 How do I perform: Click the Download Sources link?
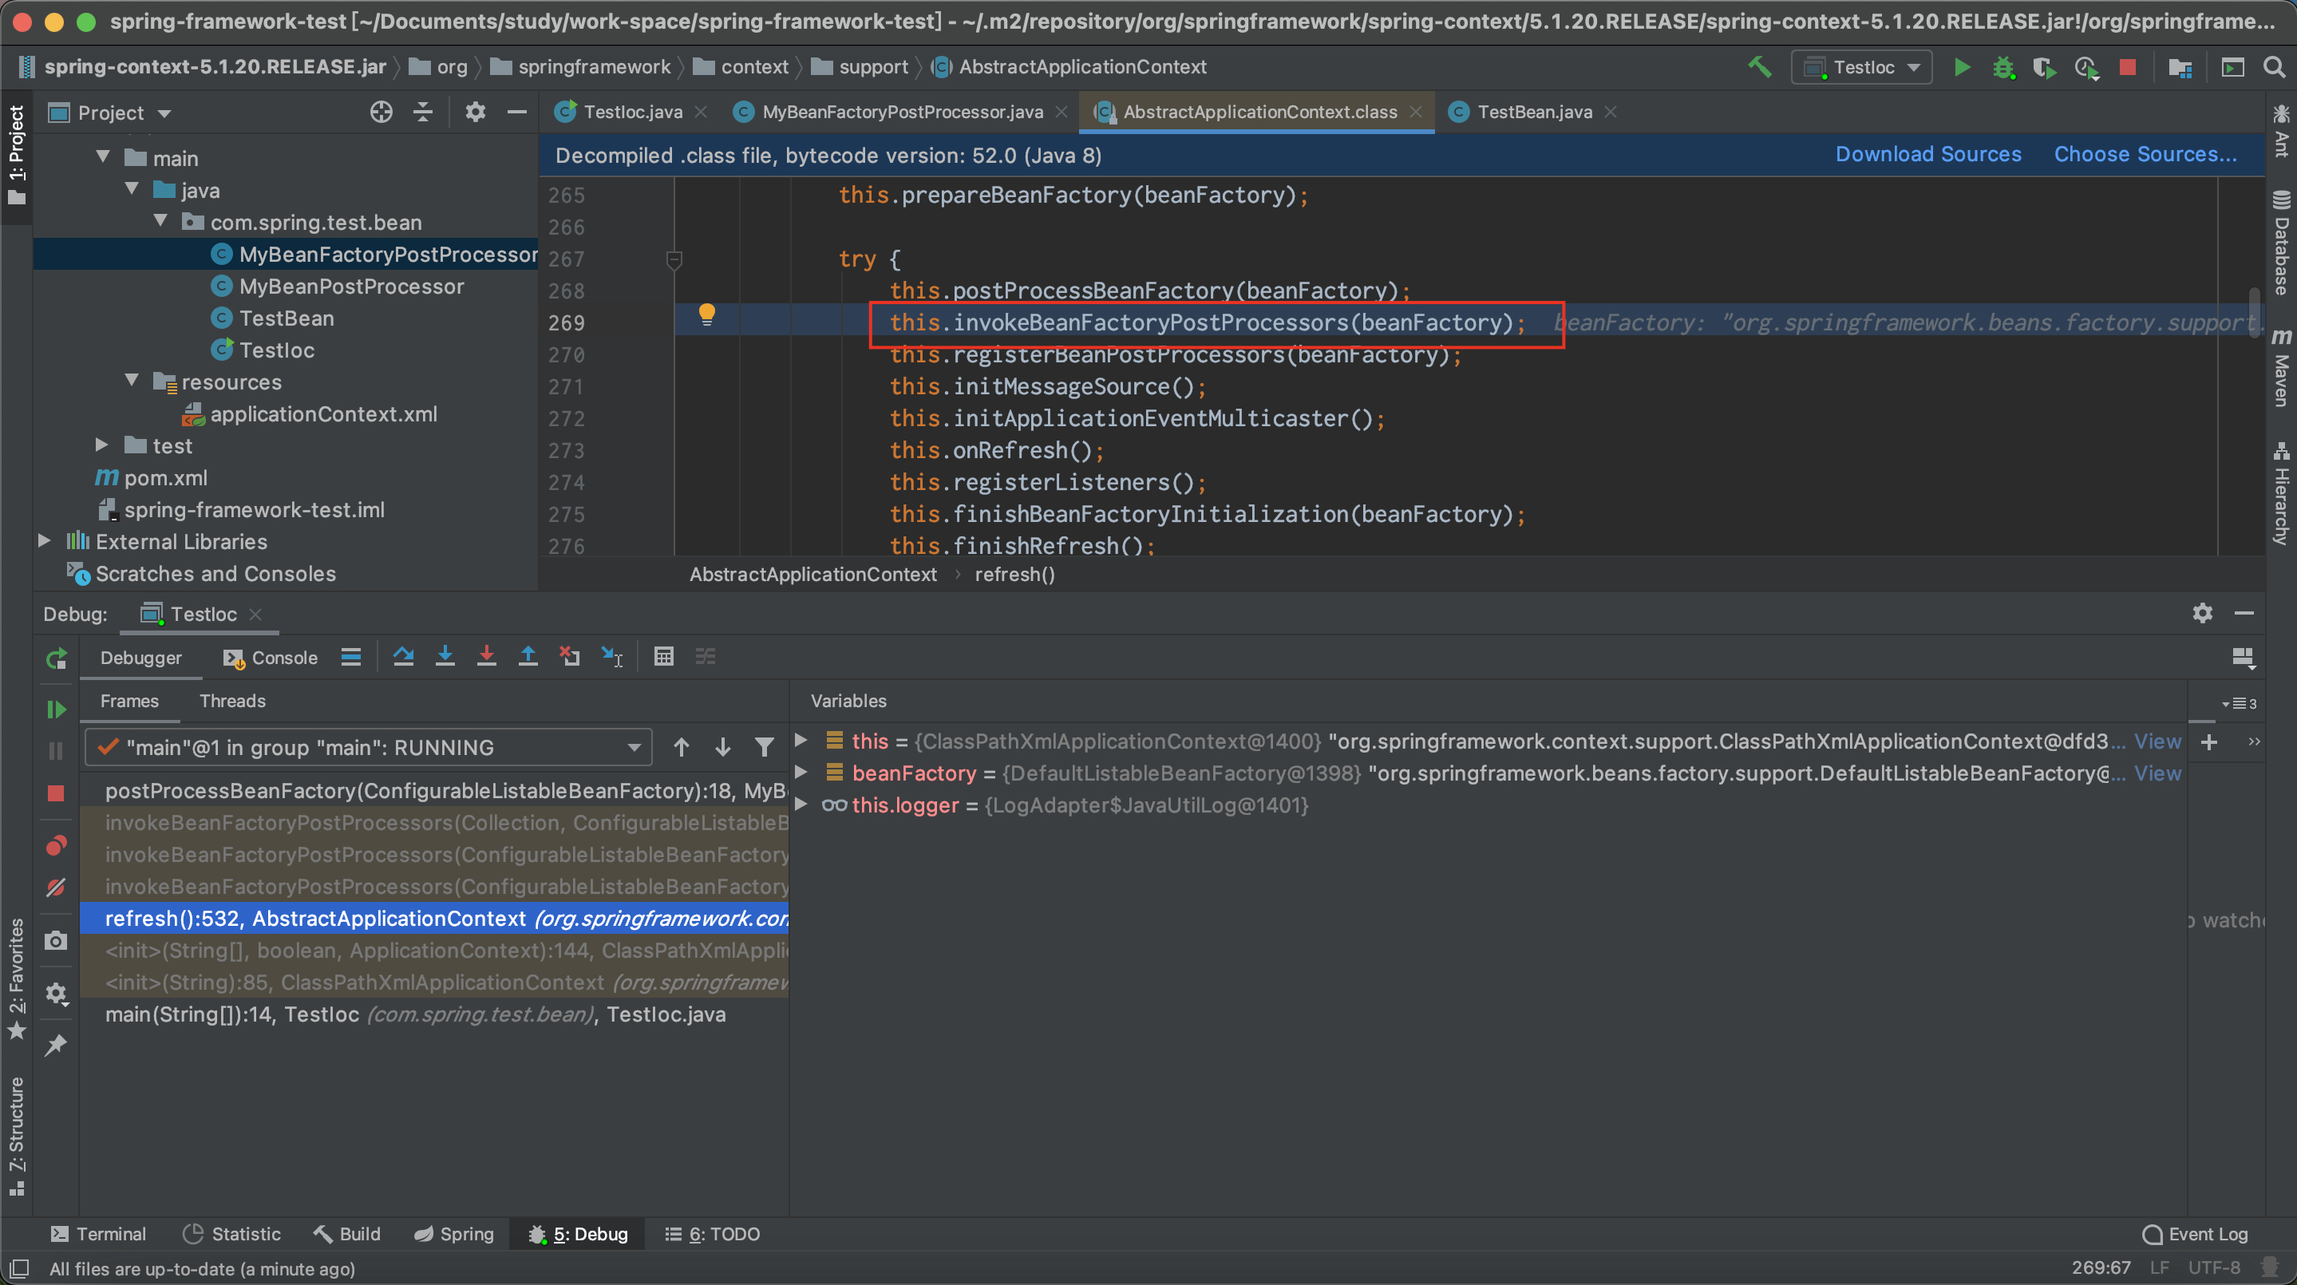click(1927, 154)
